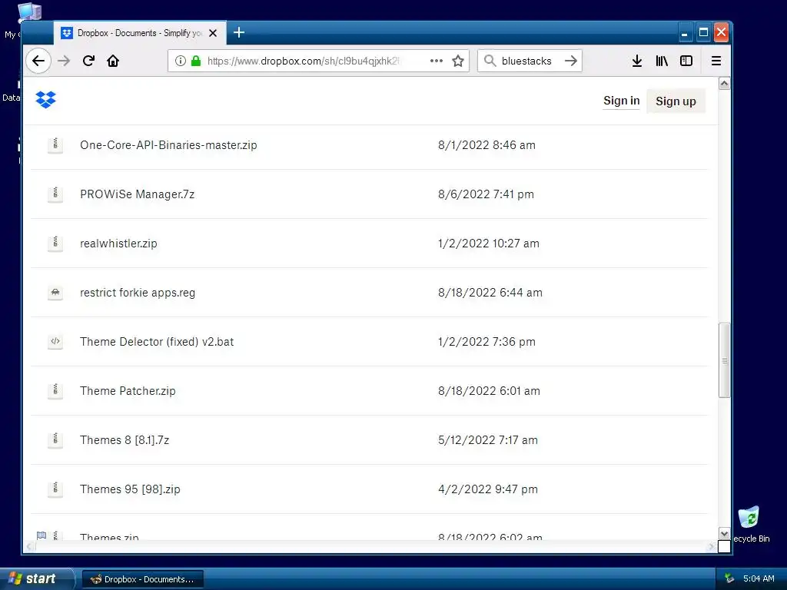Viewport: 787px width, 590px height.
Task: Open Themes 8 [8.1].7z file
Action: pos(125,440)
